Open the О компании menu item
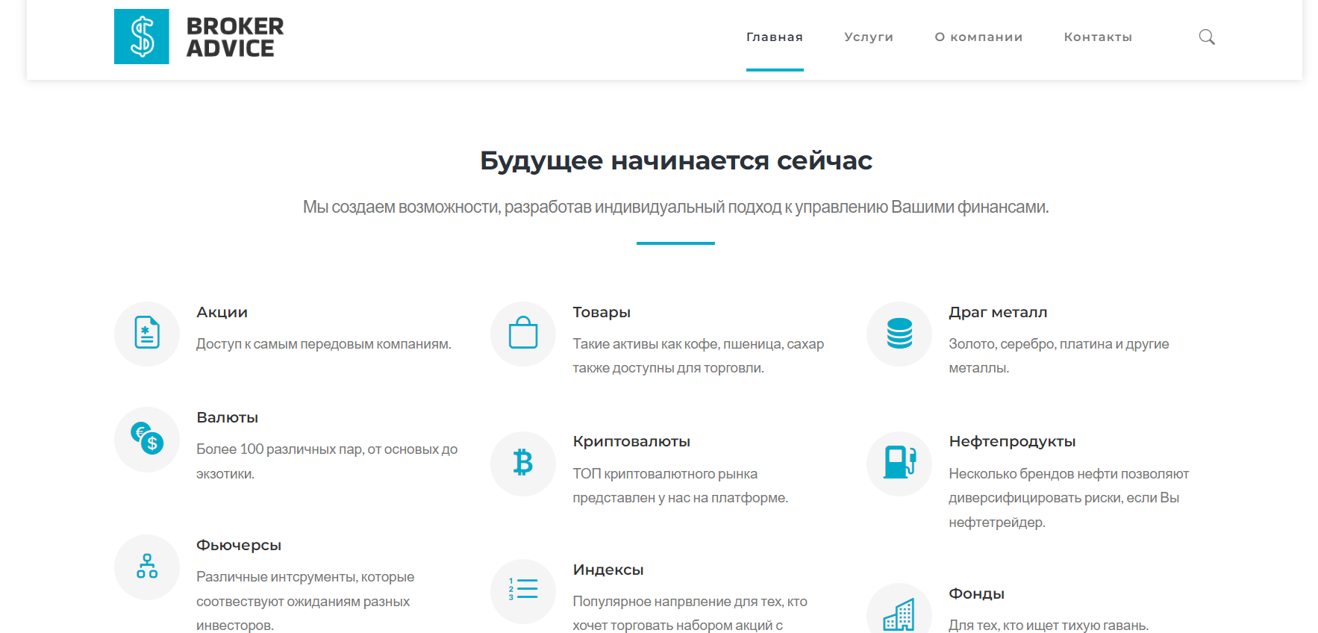 point(978,37)
